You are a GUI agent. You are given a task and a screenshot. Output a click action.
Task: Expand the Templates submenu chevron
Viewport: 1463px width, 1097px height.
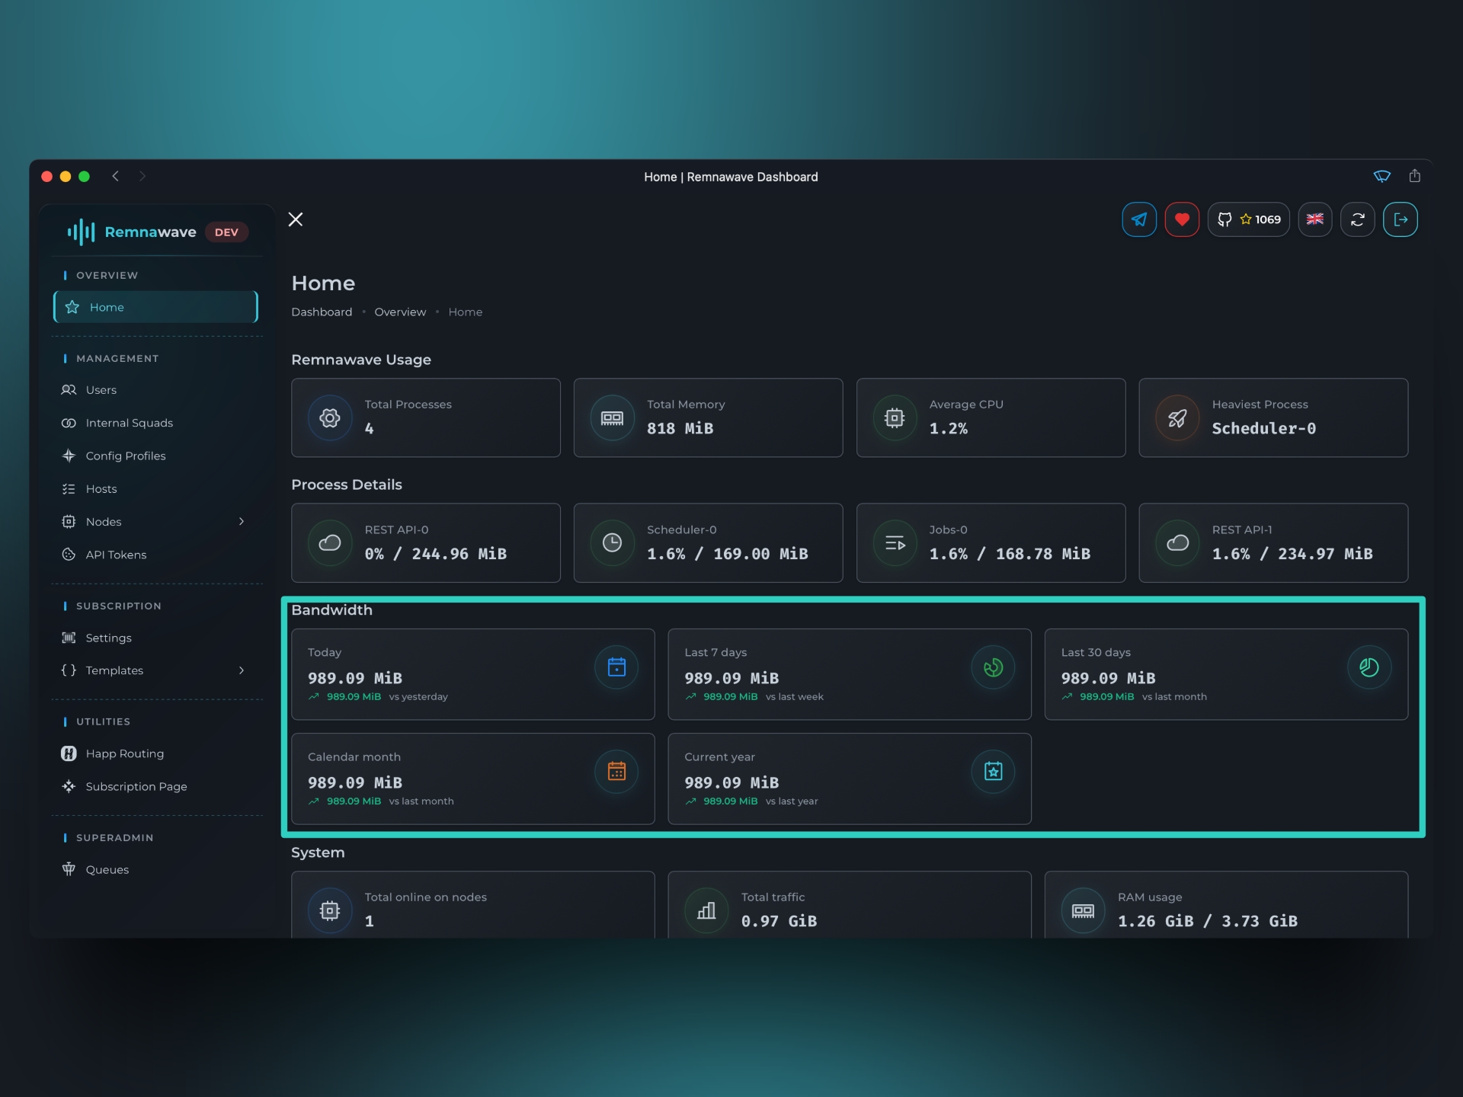tap(242, 670)
